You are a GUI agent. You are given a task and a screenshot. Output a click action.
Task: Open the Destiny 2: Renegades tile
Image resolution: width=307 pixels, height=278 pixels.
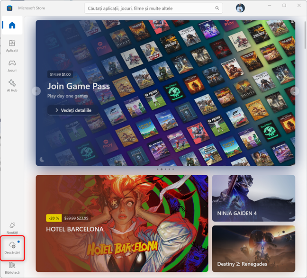(253, 249)
